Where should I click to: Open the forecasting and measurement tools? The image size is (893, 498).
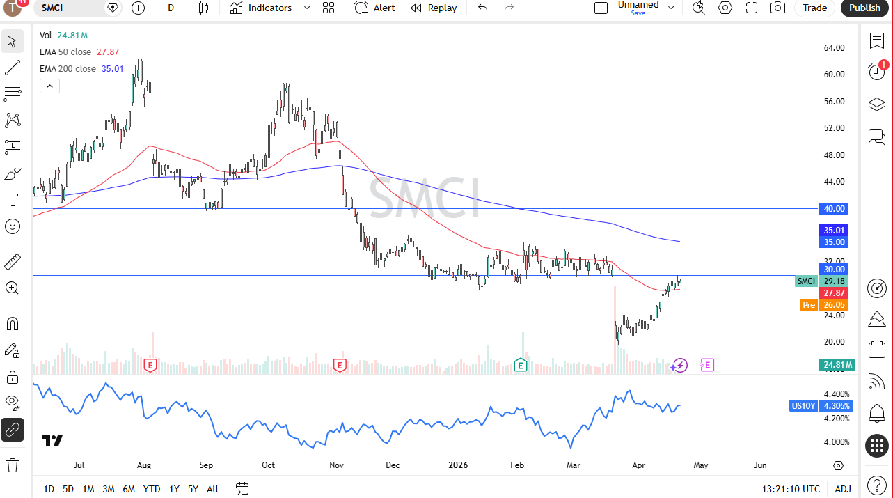13,147
